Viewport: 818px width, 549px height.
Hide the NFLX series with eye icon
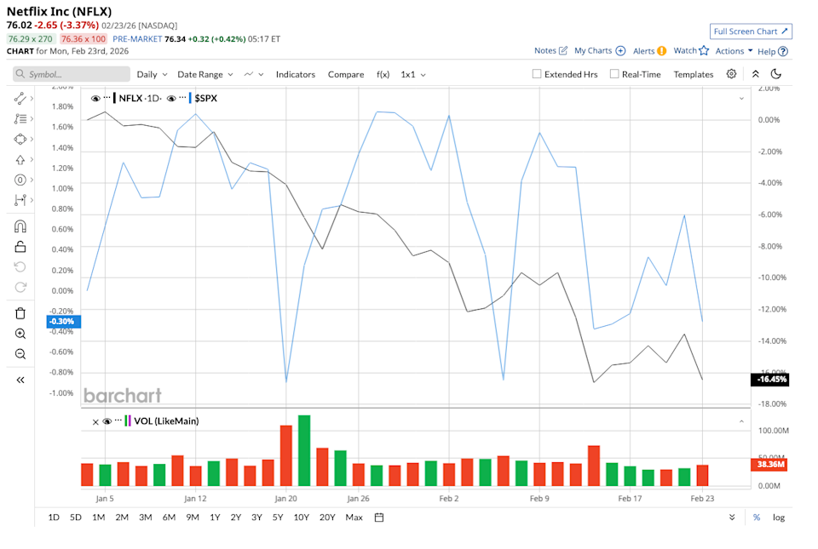pos(95,99)
